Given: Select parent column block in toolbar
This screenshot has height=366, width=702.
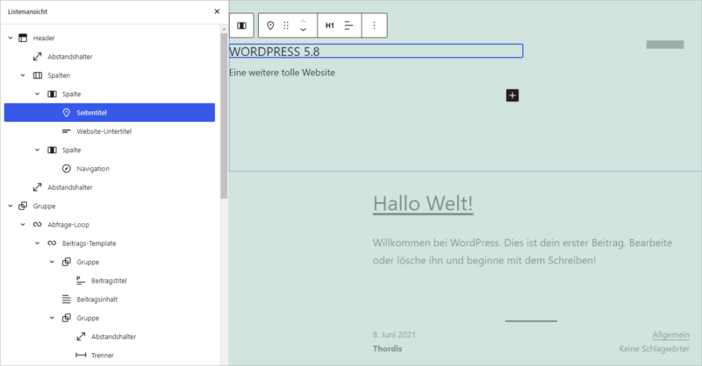Looking at the screenshot, I should 242,25.
